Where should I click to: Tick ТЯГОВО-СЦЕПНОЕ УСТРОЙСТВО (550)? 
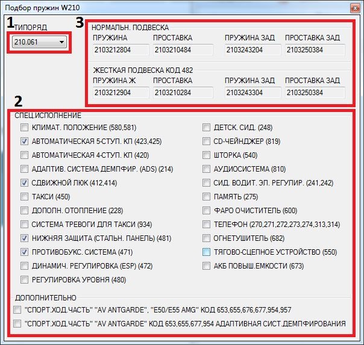(206, 252)
